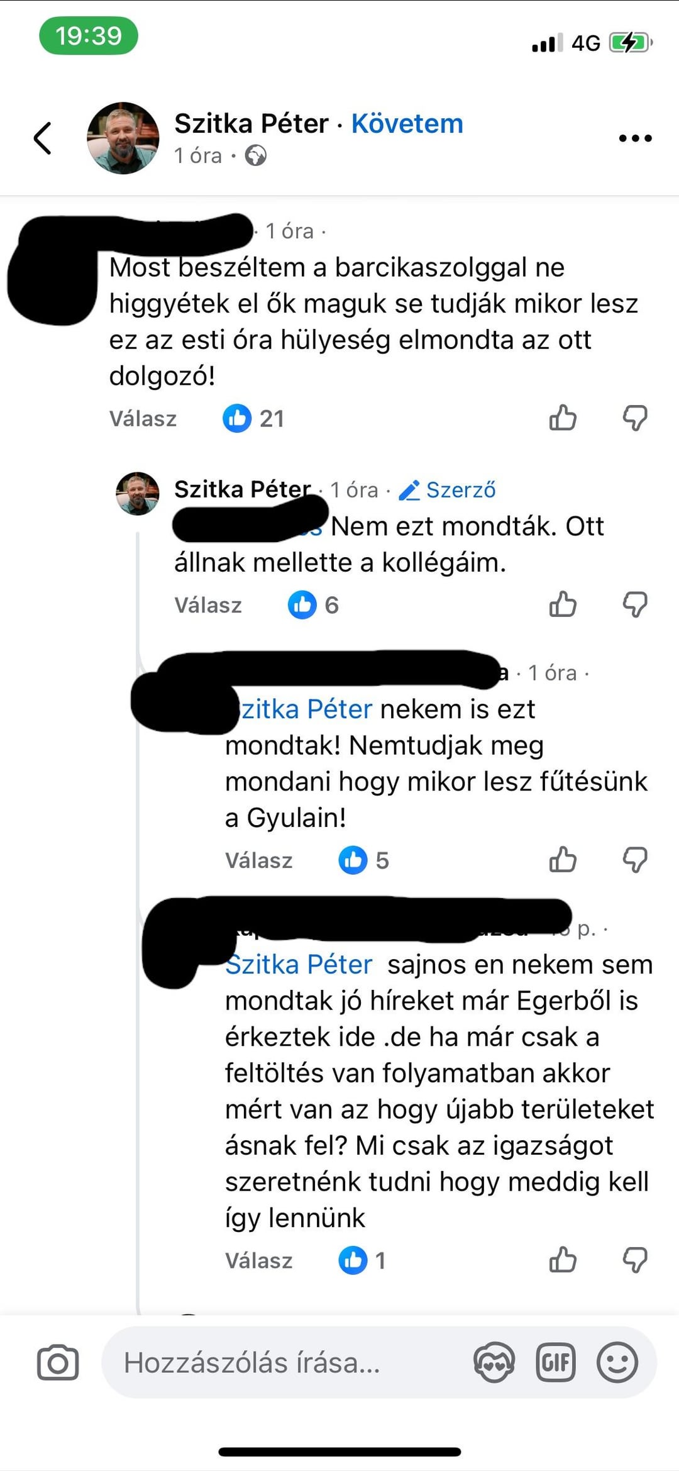Screen dimensions: 679x1471
Task: Thumbs down Szitka Péter's author reply
Action: pyautogui.click(x=635, y=604)
